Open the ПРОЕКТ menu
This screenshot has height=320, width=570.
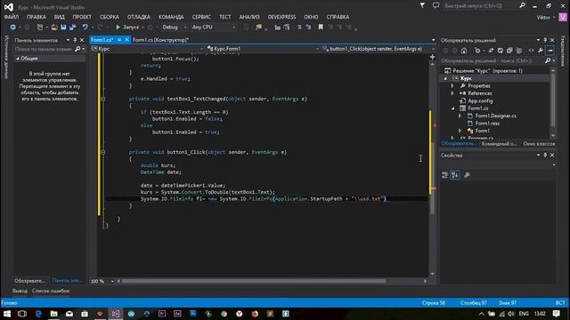pyautogui.click(x=82, y=17)
